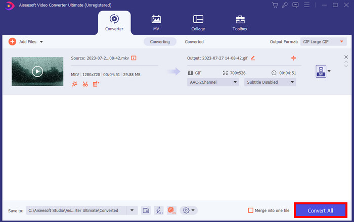The image size is (354, 222).
Task: Expand the format profile arrow beside GIF icon
Action: point(329,71)
